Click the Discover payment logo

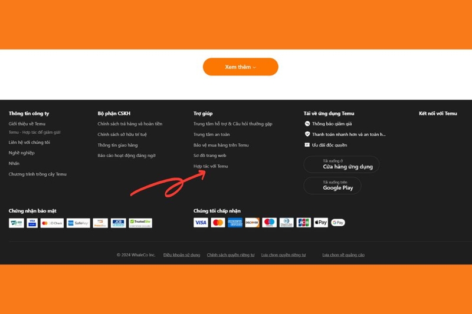(x=253, y=223)
